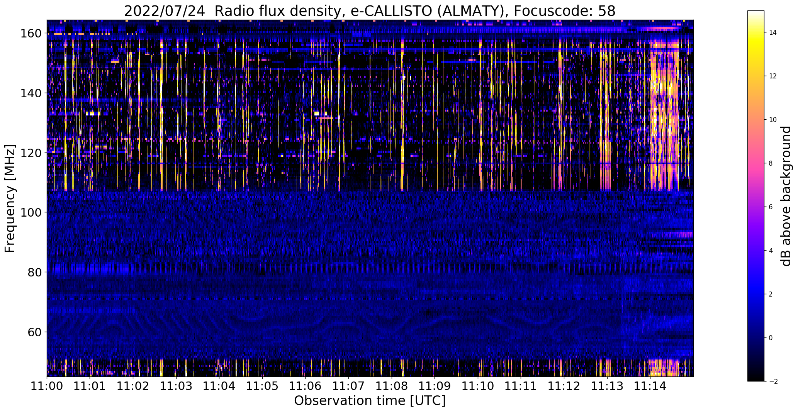Click the 11:13 time tick label
Viewport: 798px width, 412px height.
pos(607,386)
